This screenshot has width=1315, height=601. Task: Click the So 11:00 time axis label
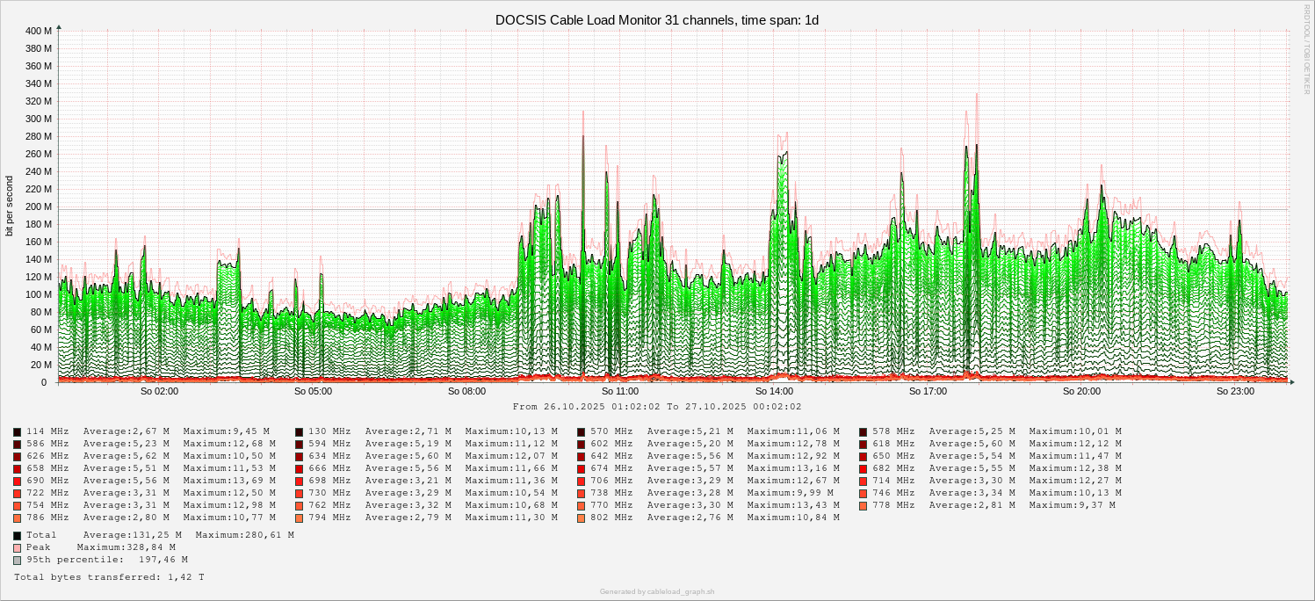pos(620,391)
